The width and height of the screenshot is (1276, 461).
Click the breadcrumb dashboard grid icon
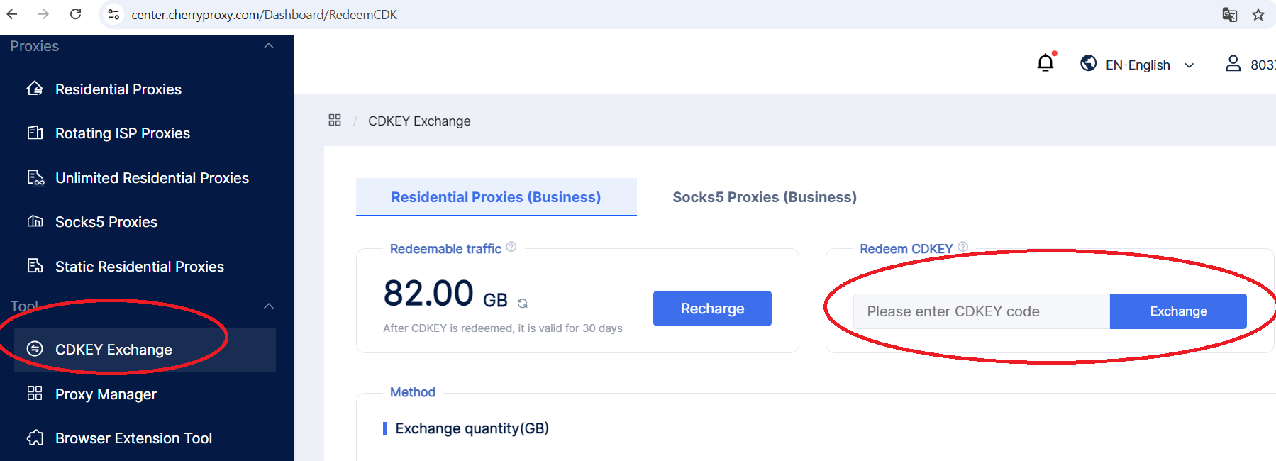click(x=335, y=121)
